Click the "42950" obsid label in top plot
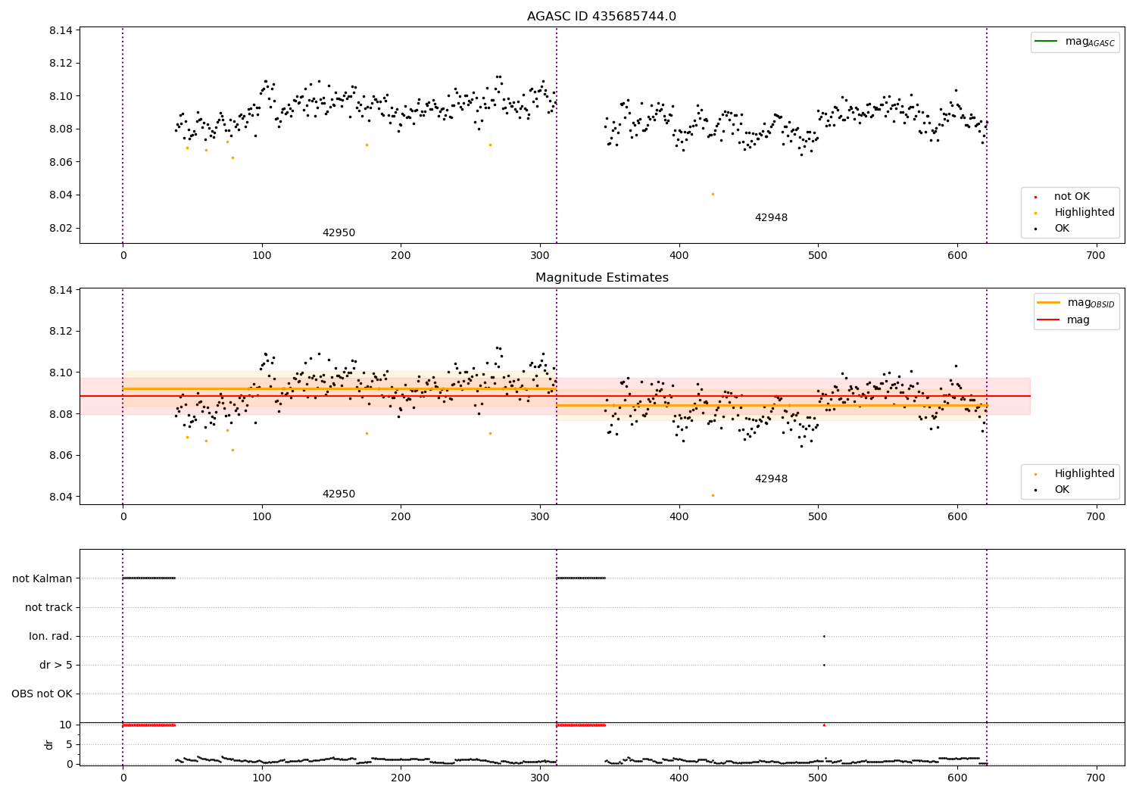 point(339,233)
